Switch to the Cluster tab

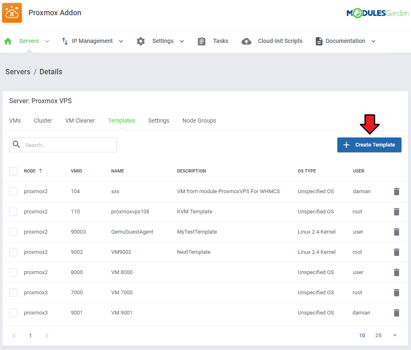point(43,121)
